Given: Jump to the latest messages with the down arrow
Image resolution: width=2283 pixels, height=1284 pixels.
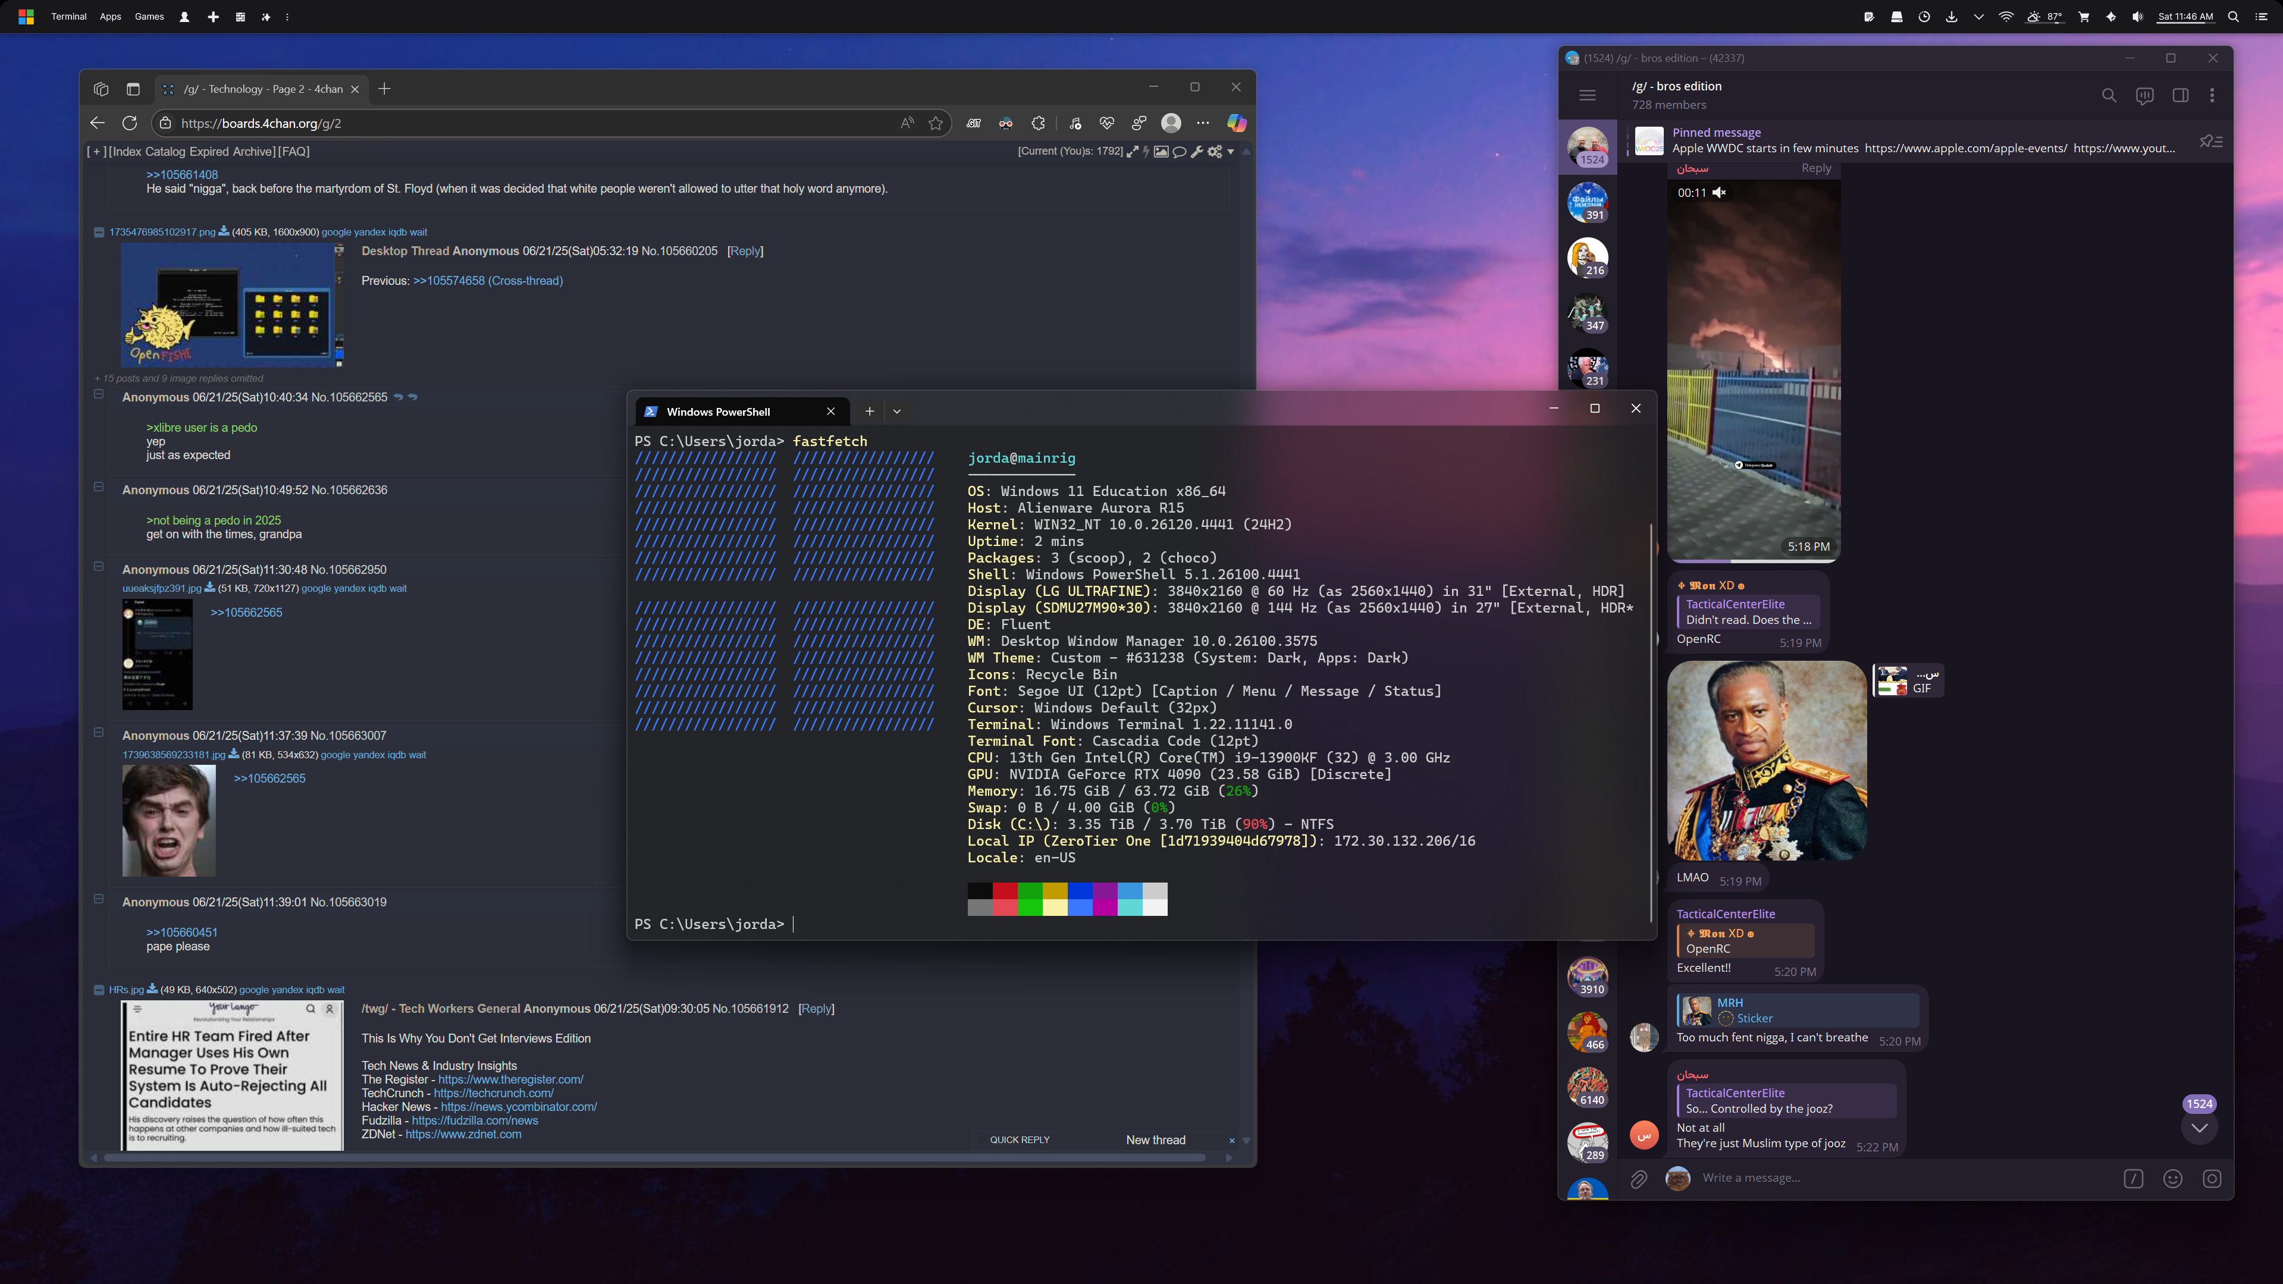Looking at the screenshot, I should click(x=2199, y=1127).
